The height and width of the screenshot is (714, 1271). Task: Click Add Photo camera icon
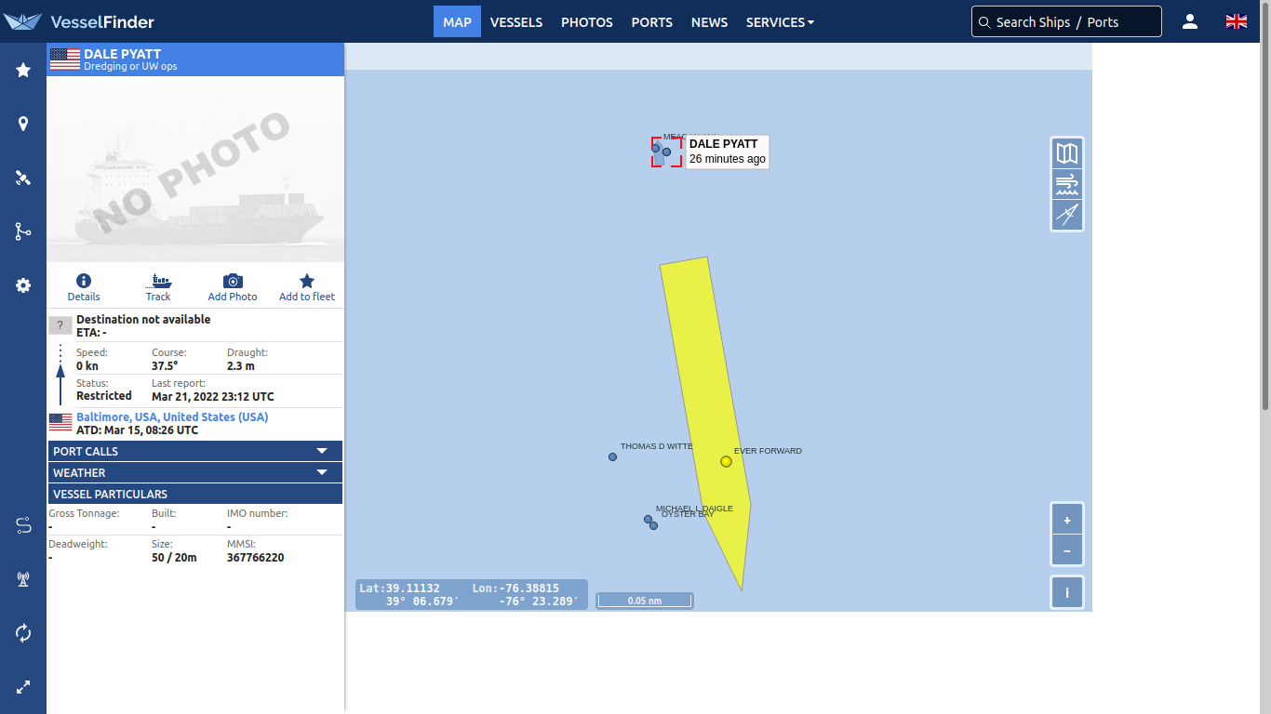[x=233, y=287]
